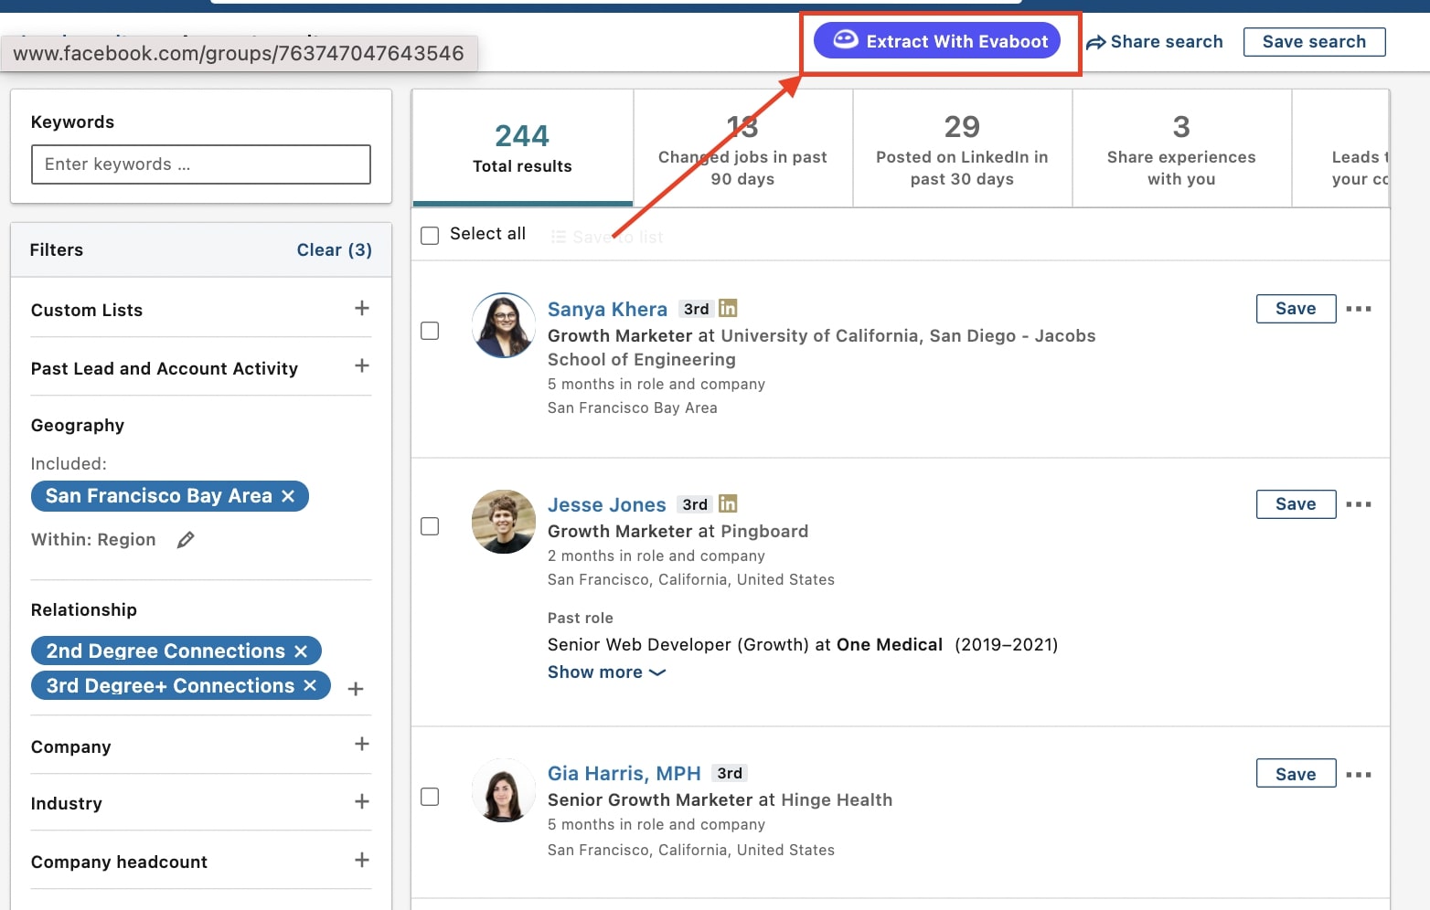Remove 3rd Degree+ Connections filter

coord(310,685)
